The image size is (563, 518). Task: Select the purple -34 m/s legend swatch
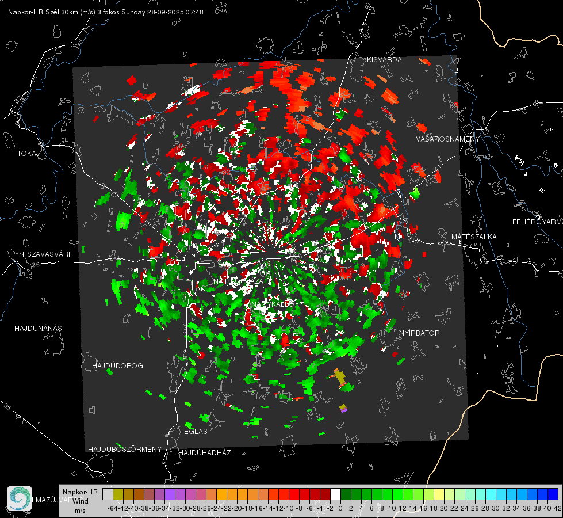click(170, 494)
